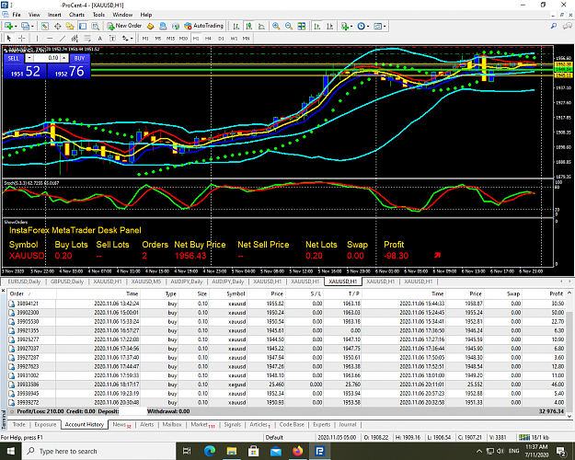Viewport: 575px width, 460px height.
Task: Open the Navigator star-folder icon
Action: point(70,26)
